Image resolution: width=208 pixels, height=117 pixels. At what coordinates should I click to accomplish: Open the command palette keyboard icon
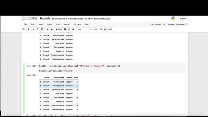click(x=96, y=29)
